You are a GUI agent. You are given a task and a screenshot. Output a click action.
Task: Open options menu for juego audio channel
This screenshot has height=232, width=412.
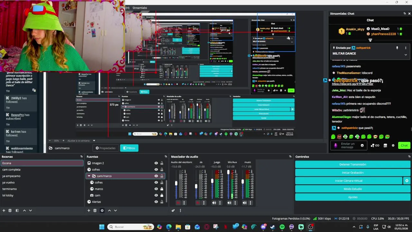pyautogui.click(x=220, y=203)
